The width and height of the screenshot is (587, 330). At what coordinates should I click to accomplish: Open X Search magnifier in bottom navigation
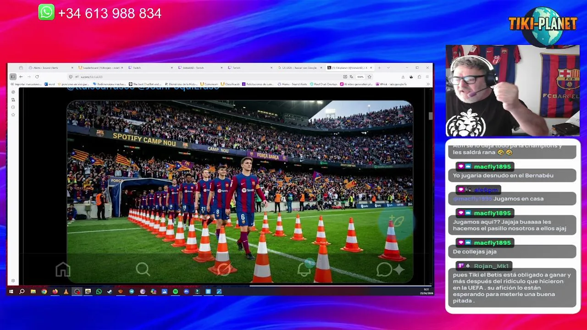tap(143, 269)
